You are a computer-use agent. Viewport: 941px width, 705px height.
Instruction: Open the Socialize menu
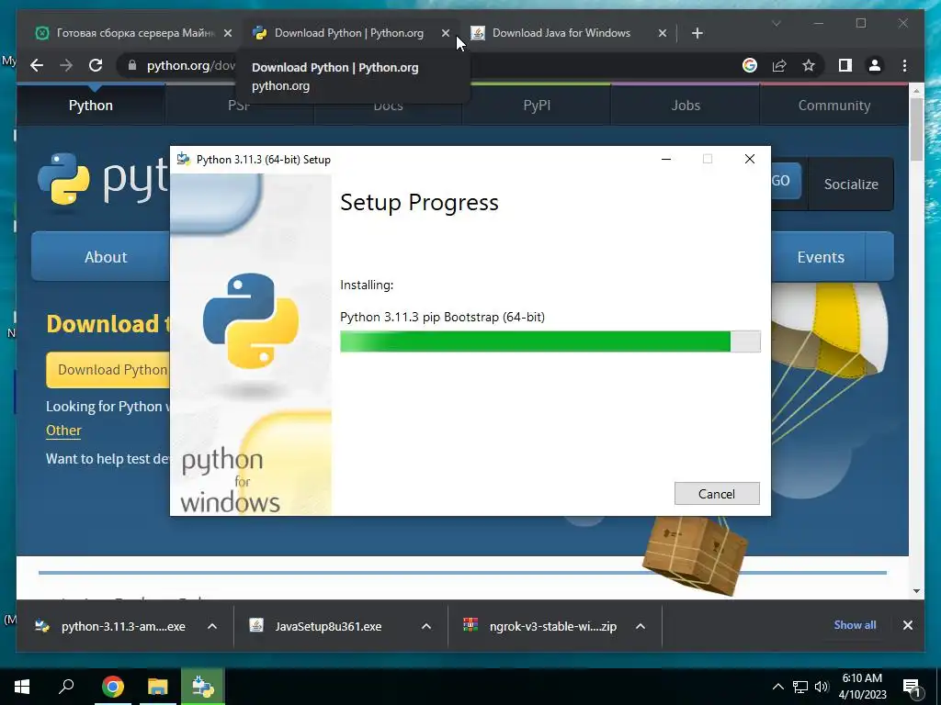coord(851,184)
